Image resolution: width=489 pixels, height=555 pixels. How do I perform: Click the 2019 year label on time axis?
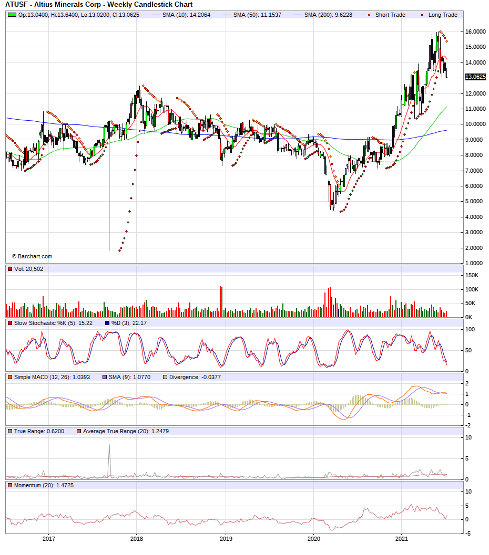click(x=226, y=539)
